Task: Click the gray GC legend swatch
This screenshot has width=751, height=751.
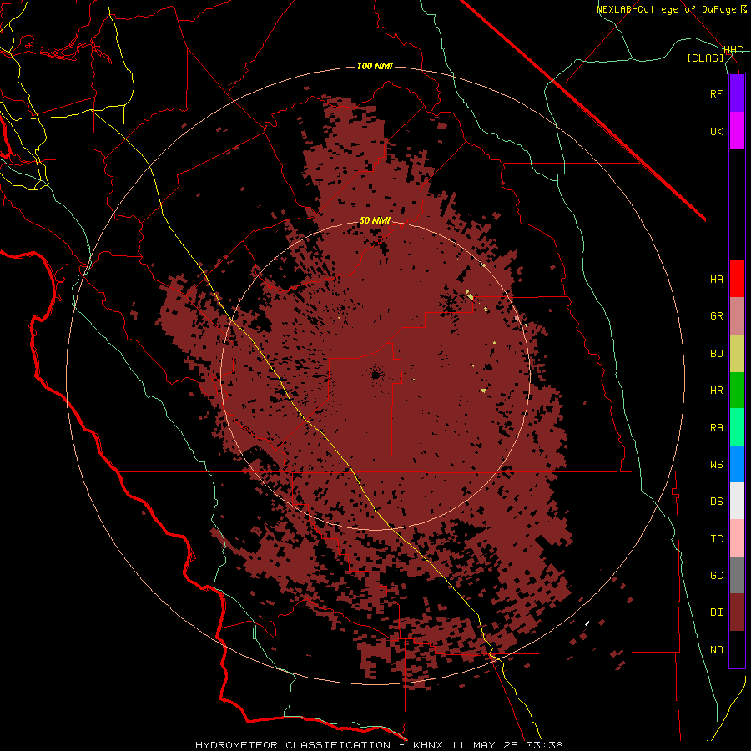Action: point(737,575)
